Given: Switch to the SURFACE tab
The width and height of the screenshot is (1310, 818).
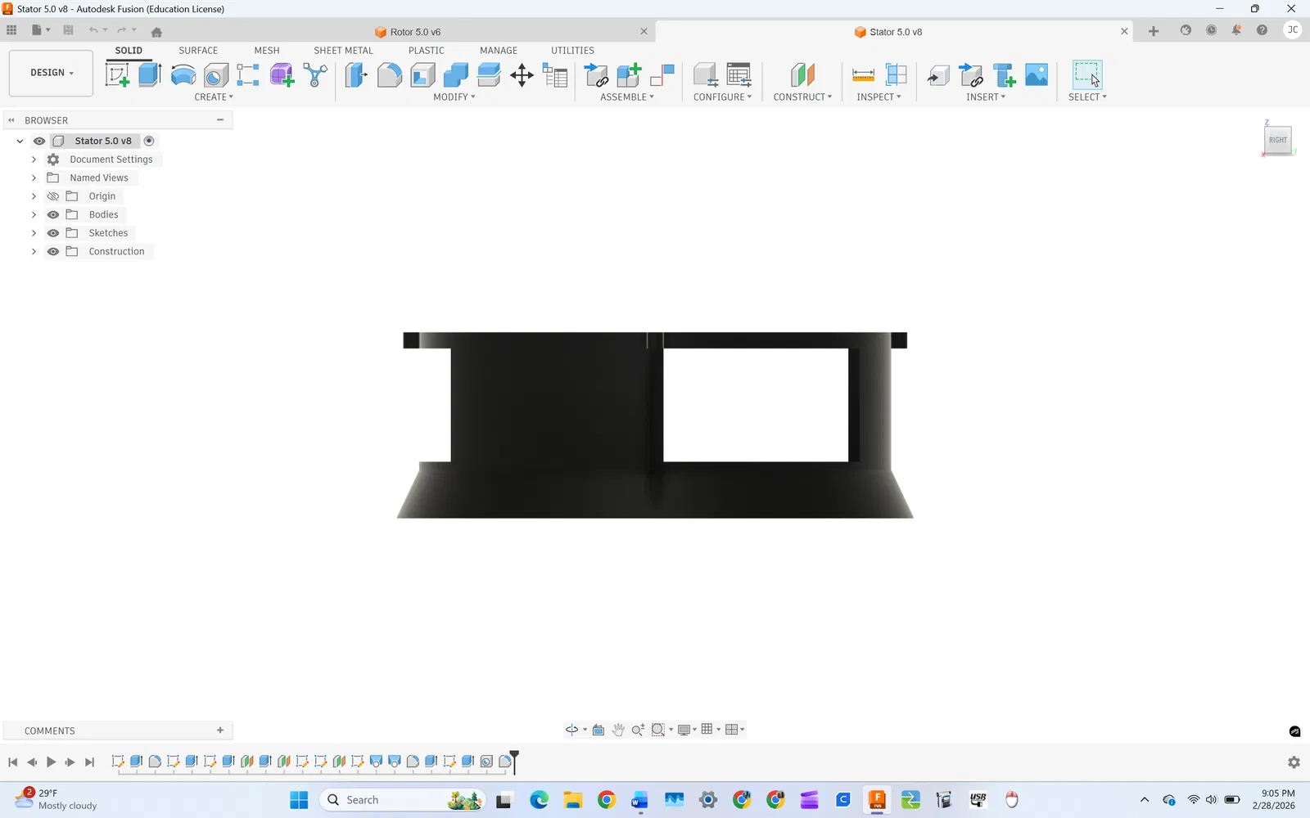Looking at the screenshot, I should pyautogui.click(x=198, y=51).
